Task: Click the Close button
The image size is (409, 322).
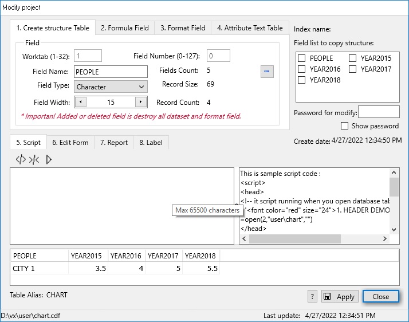Action: click(x=380, y=296)
